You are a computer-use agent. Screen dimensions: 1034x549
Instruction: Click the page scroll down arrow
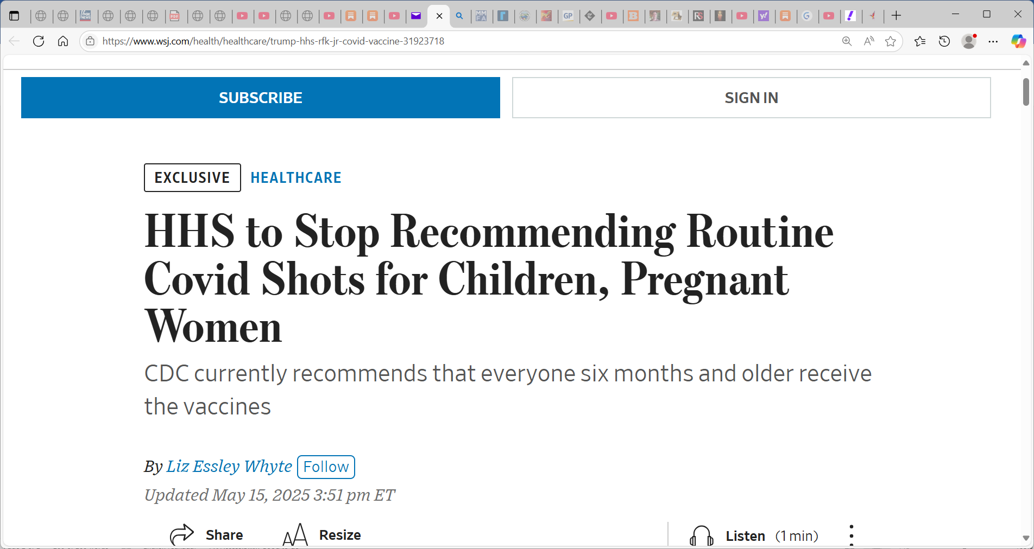pyautogui.click(x=1026, y=538)
